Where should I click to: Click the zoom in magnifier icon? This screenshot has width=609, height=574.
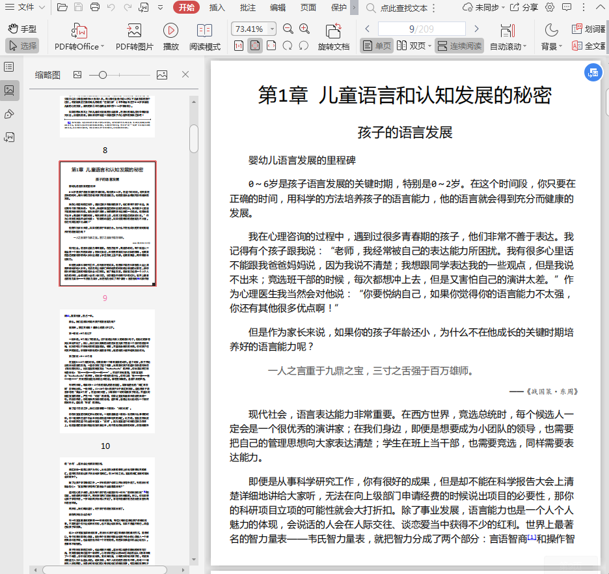click(x=304, y=29)
